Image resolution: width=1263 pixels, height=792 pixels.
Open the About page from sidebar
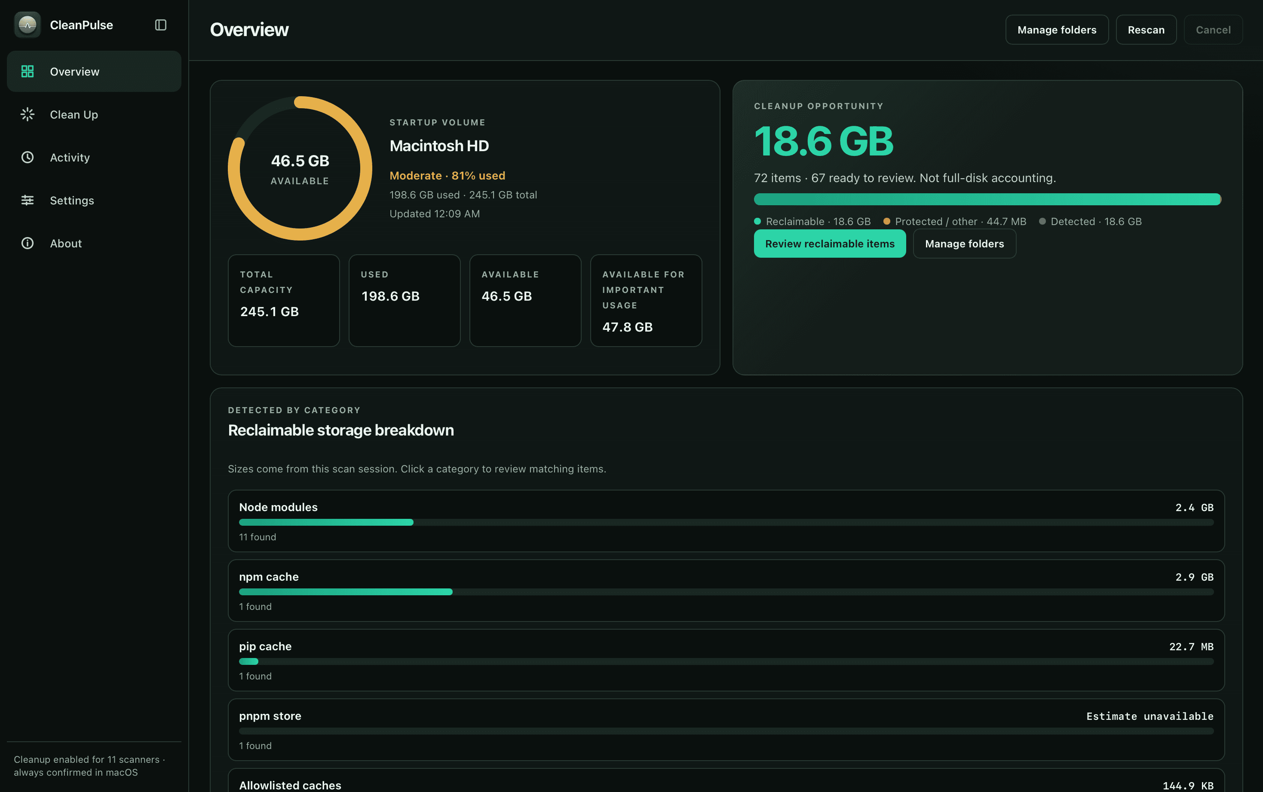coord(94,243)
